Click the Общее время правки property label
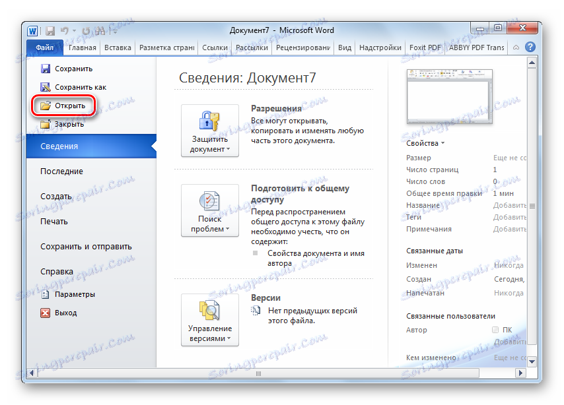Image resolution: width=564 pixels, height=405 pixels. tap(444, 193)
